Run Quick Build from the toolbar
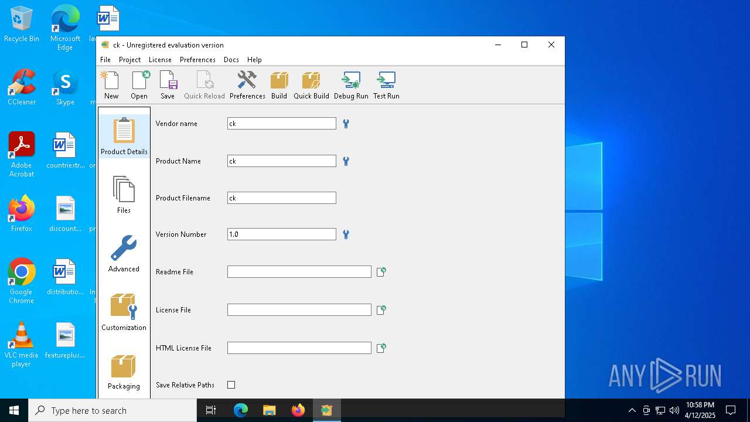750x422 pixels. [x=311, y=86]
